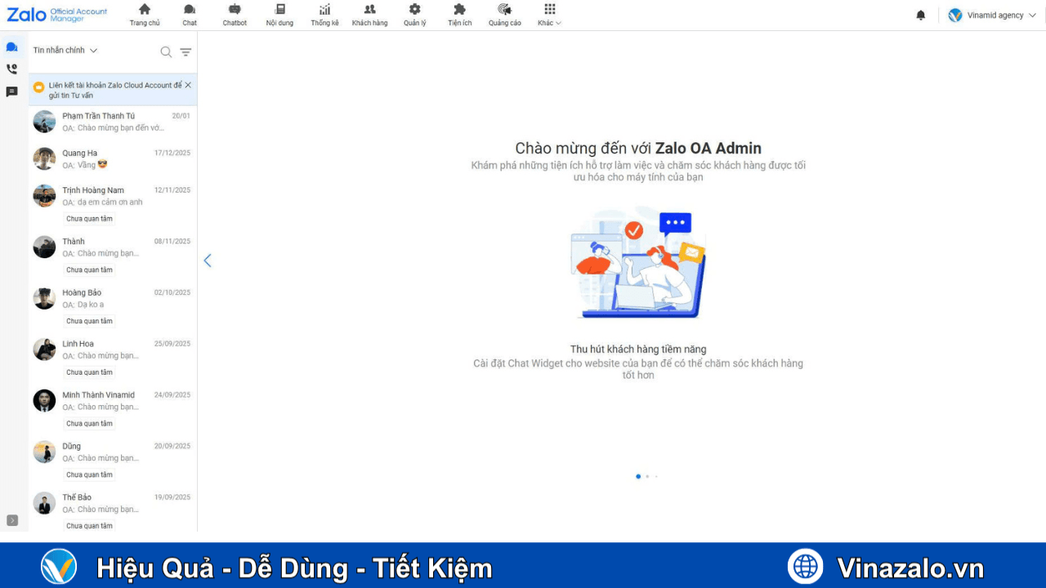The height and width of the screenshot is (588, 1046).
Task: Expand the Vinamid agency account dropdown
Action: (x=991, y=15)
